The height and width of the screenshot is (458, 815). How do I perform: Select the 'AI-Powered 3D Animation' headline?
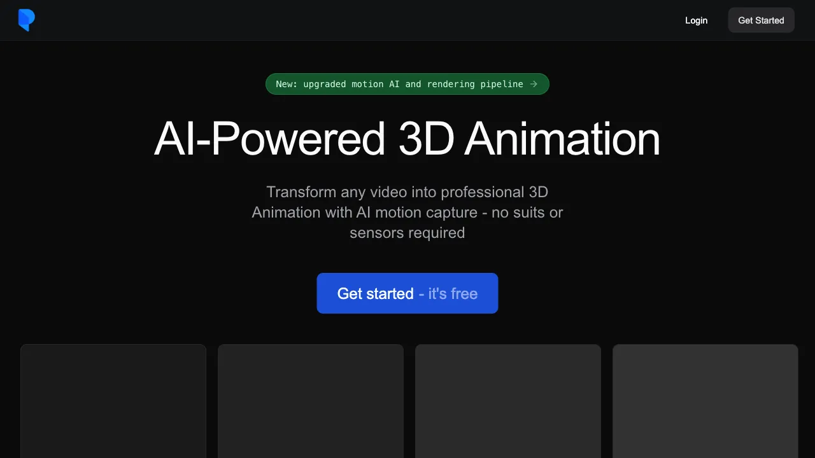pyautogui.click(x=407, y=139)
